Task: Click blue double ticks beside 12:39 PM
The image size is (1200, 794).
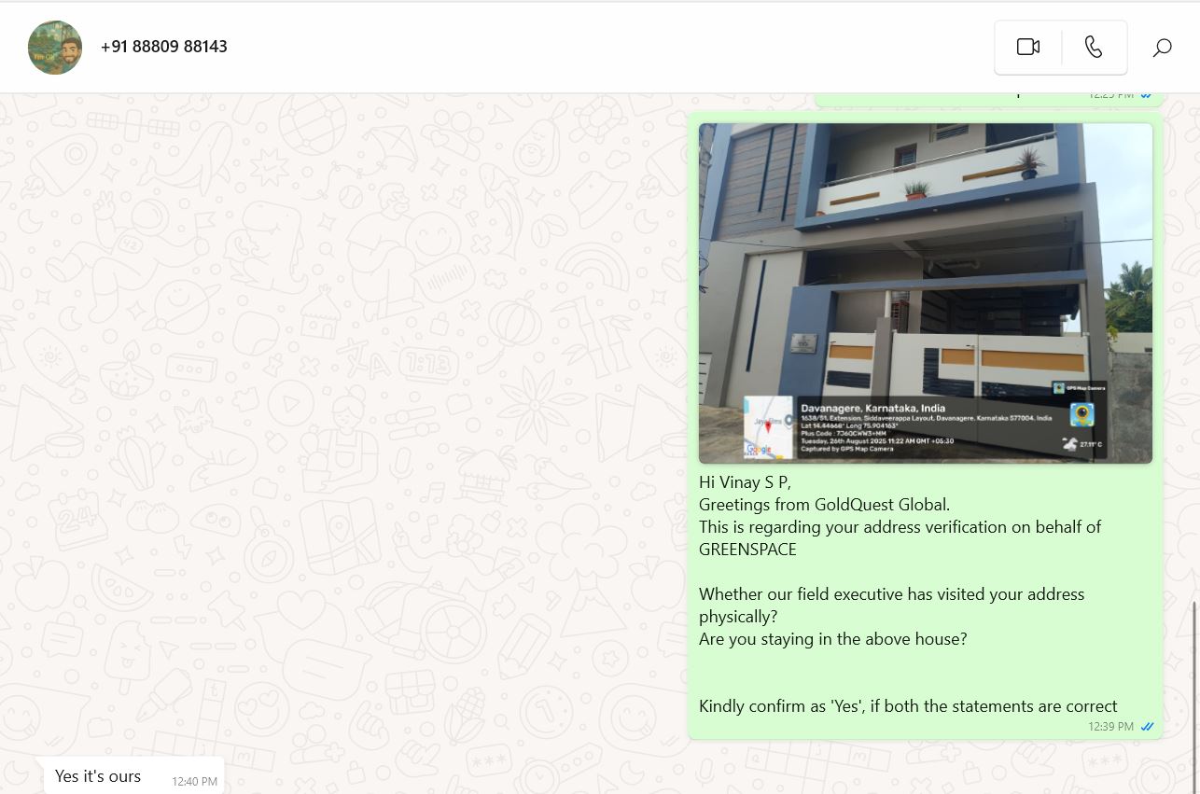Action: 1148,727
